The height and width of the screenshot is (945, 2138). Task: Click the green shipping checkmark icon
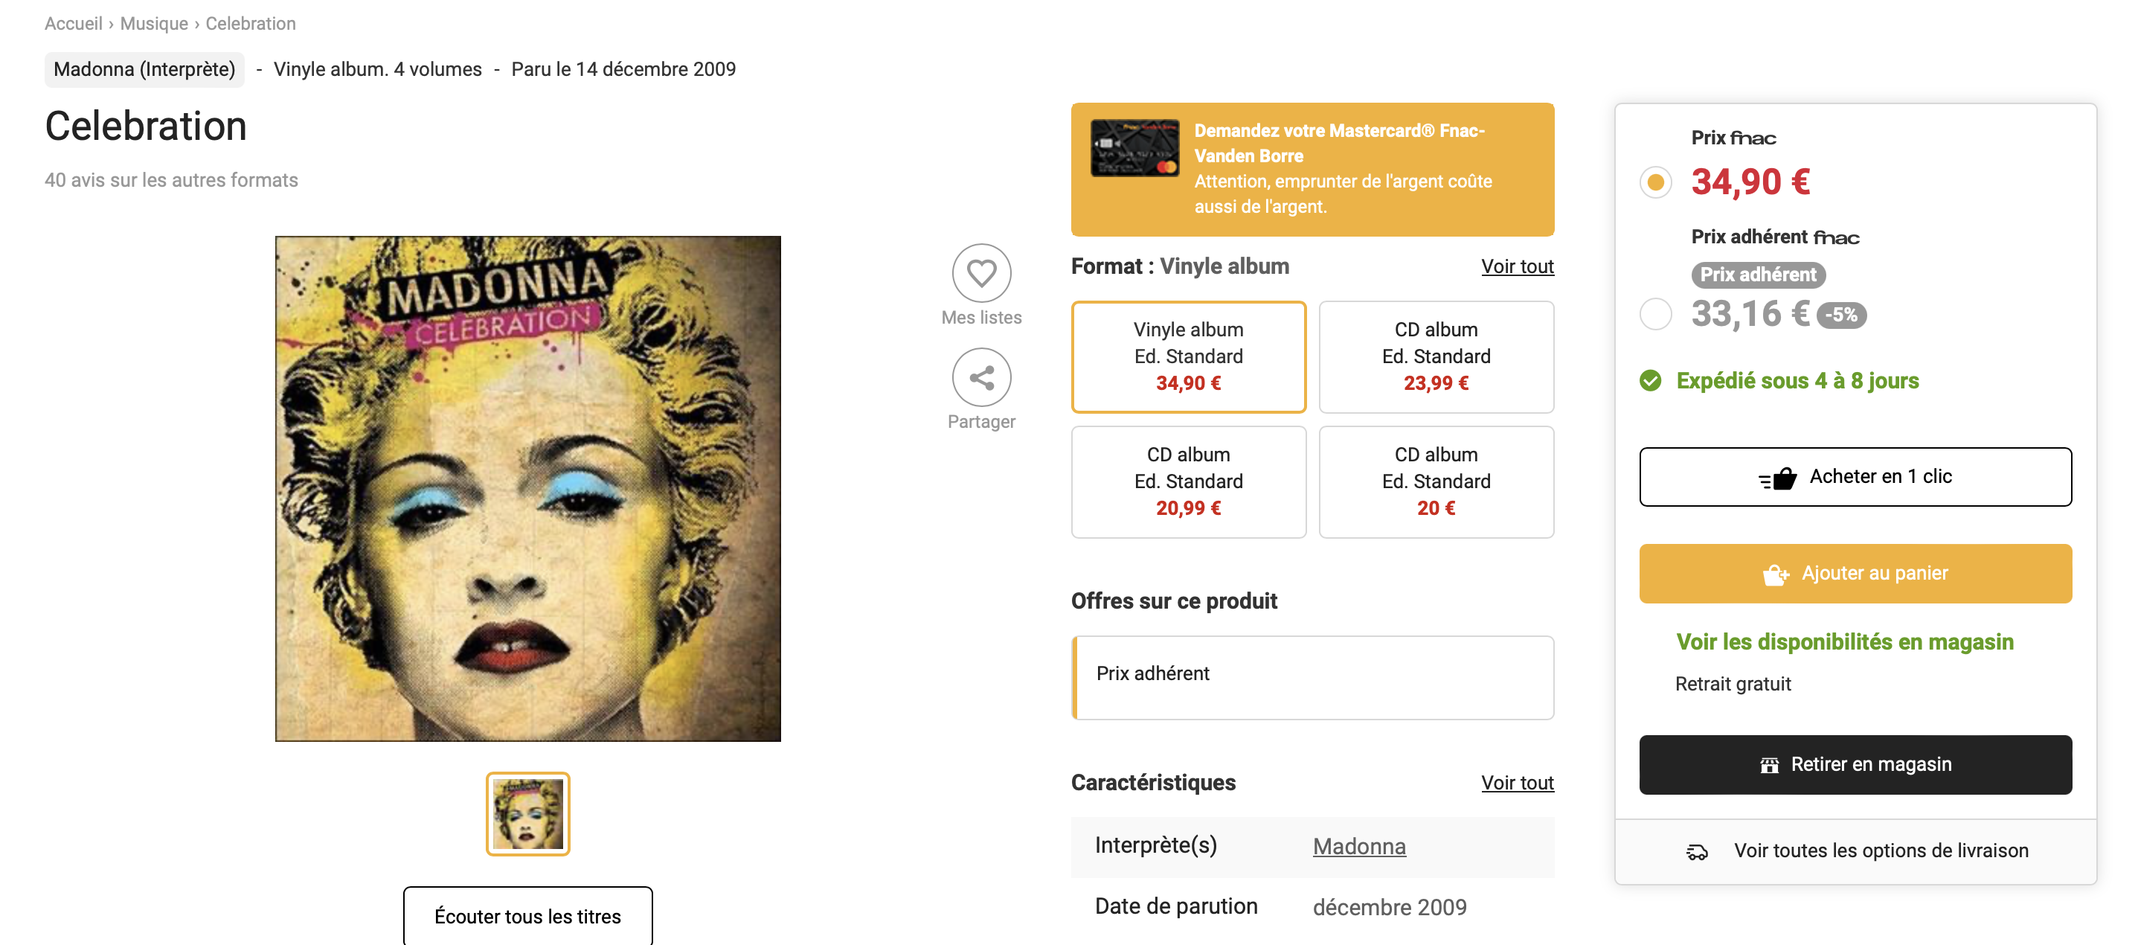pos(1650,381)
